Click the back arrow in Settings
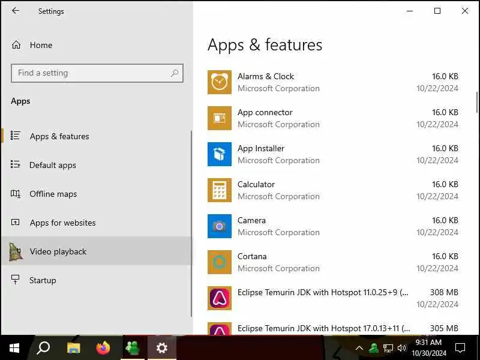The image size is (480, 360). (x=16, y=11)
